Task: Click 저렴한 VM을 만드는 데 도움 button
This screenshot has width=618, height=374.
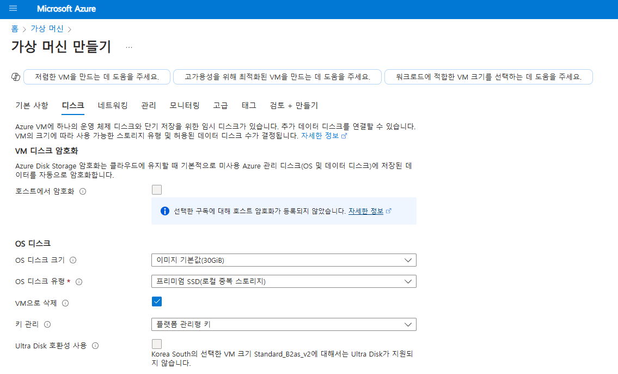Action: (x=97, y=77)
